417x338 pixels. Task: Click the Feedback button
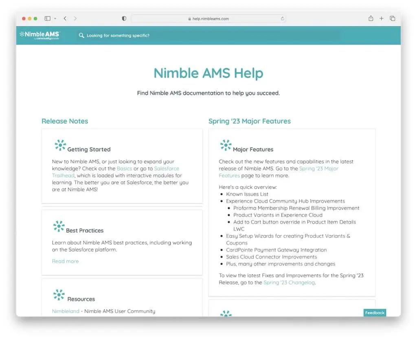[375, 313]
